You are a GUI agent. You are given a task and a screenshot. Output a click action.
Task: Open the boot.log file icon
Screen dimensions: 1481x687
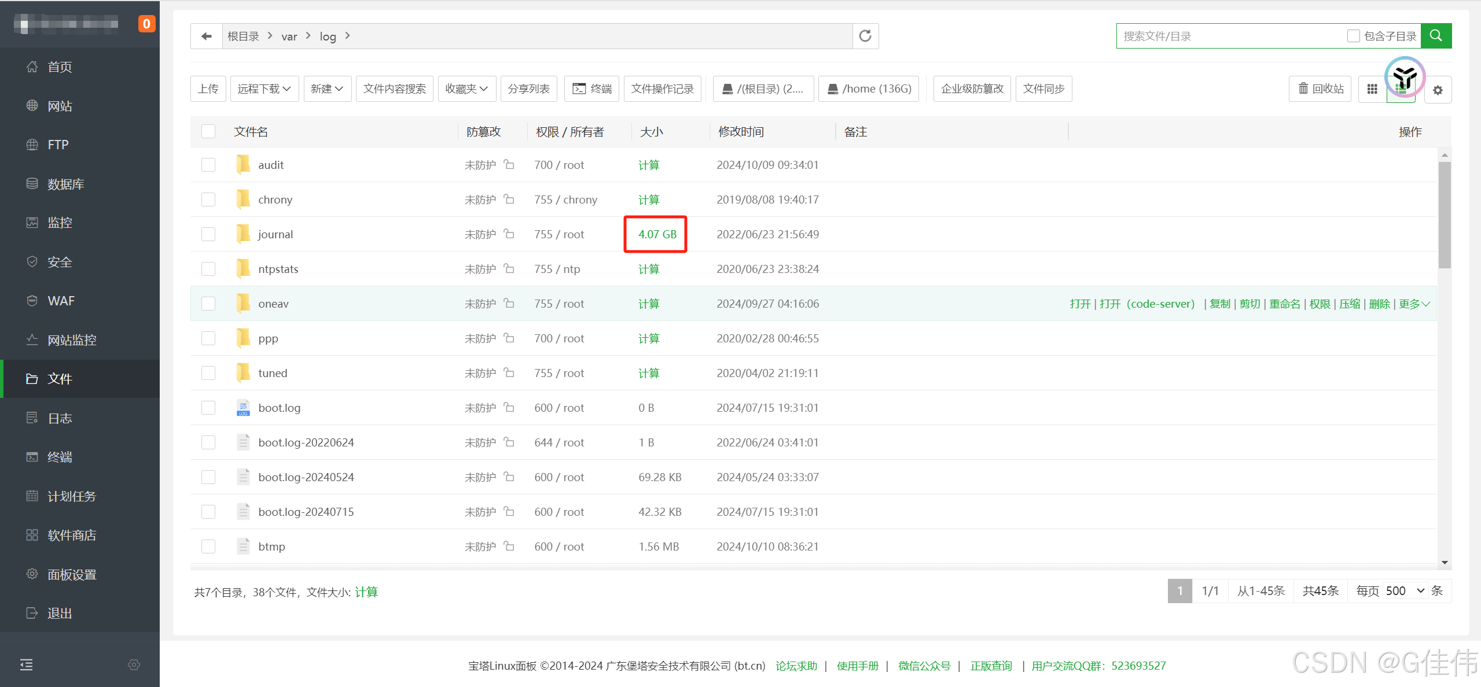[243, 408]
